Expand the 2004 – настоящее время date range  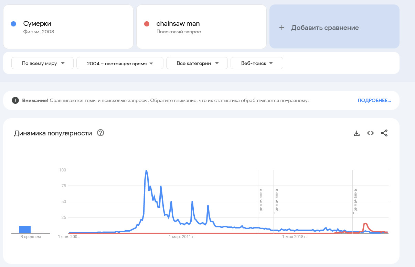pos(120,63)
